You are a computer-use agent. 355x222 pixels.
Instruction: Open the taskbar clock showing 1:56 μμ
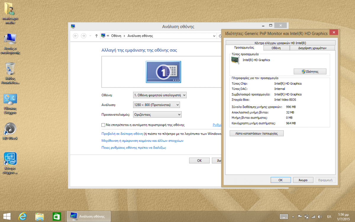[343, 216]
